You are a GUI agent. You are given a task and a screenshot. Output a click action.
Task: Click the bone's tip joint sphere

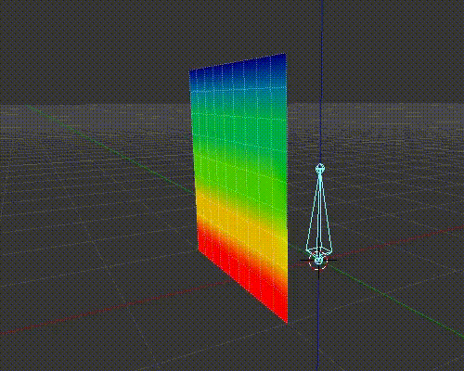320,169
